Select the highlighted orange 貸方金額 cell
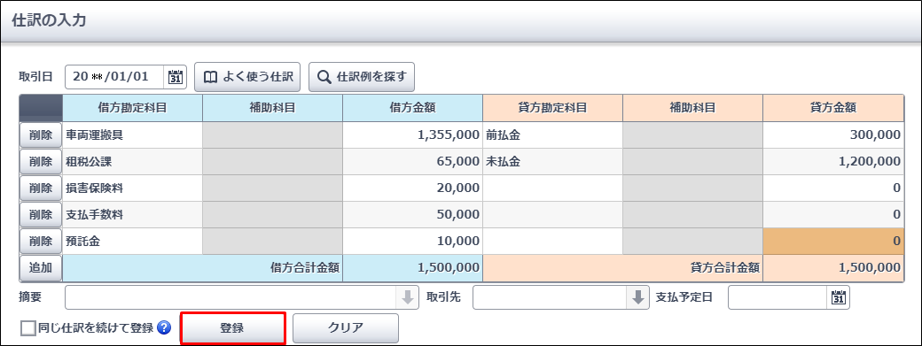Image resolution: width=922 pixels, height=346 pixels. point(833,241)
